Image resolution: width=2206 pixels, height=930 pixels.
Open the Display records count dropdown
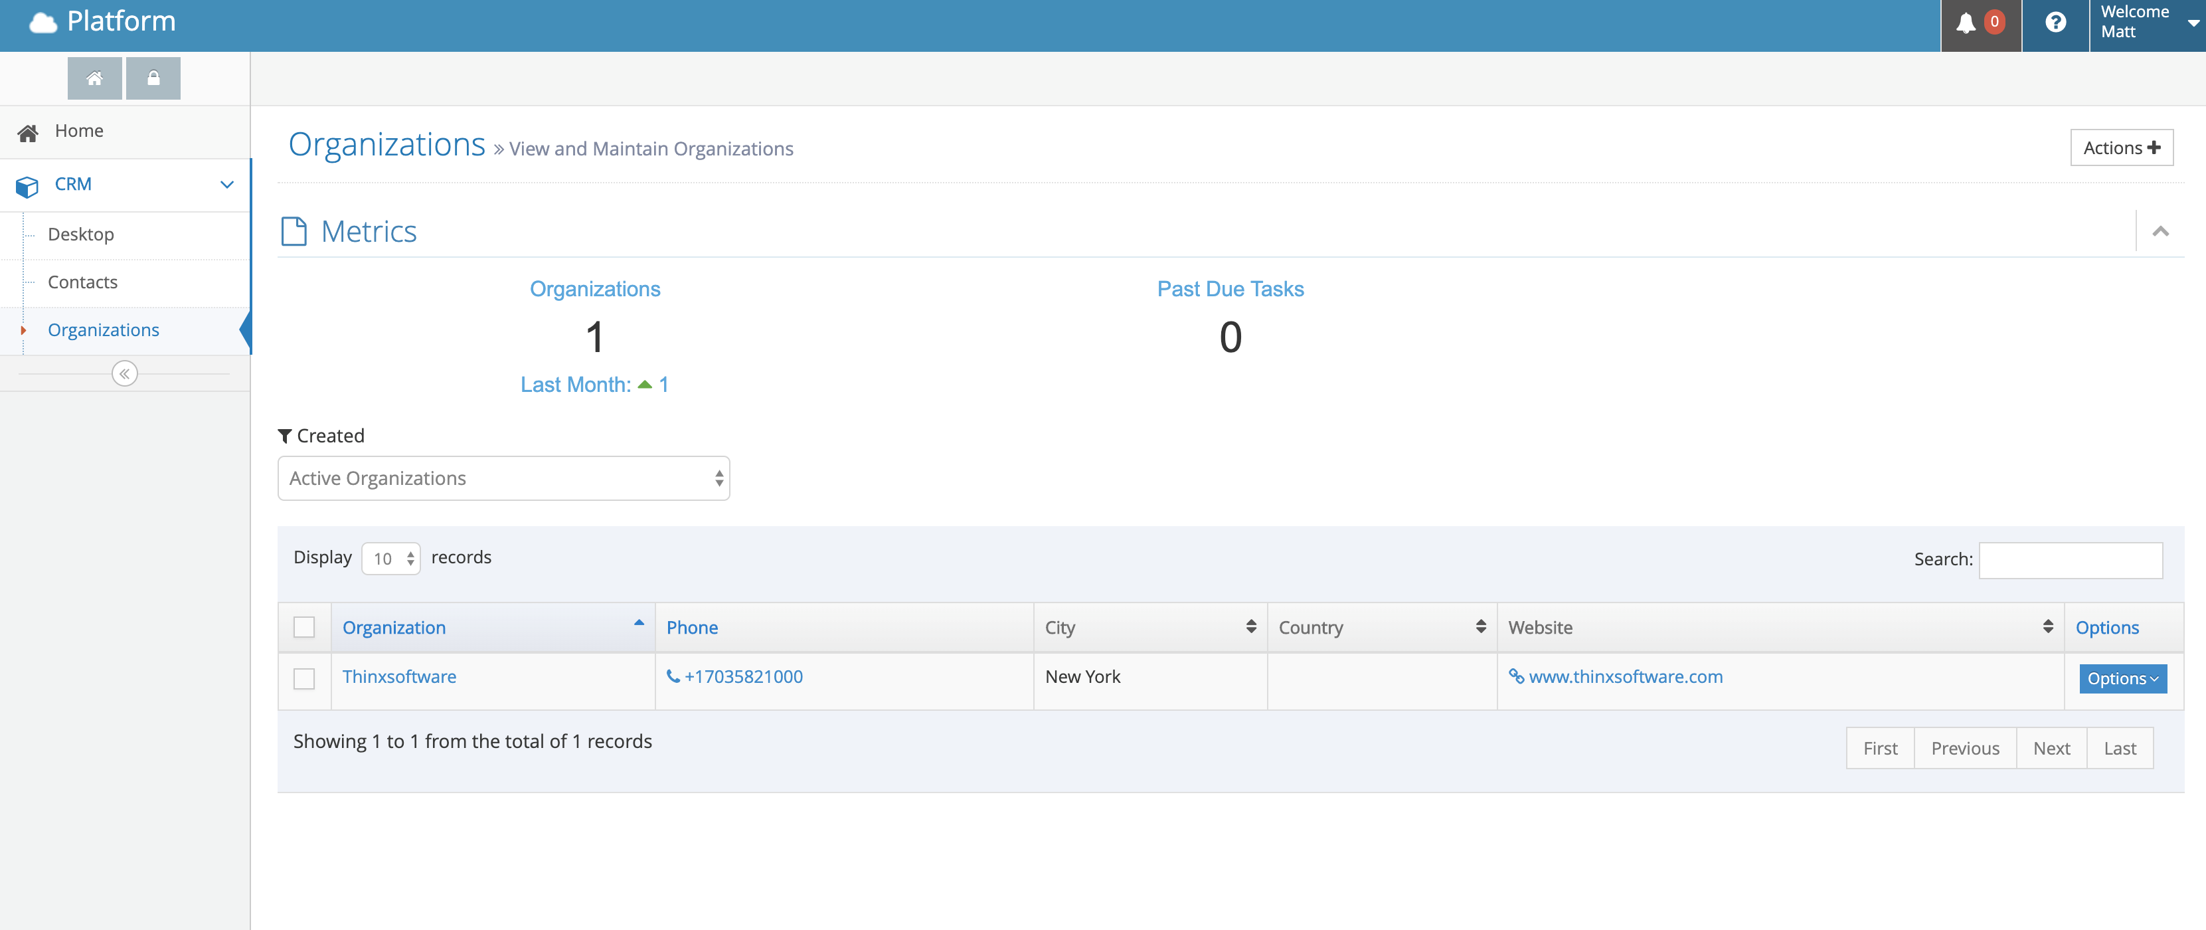[391, 559]
